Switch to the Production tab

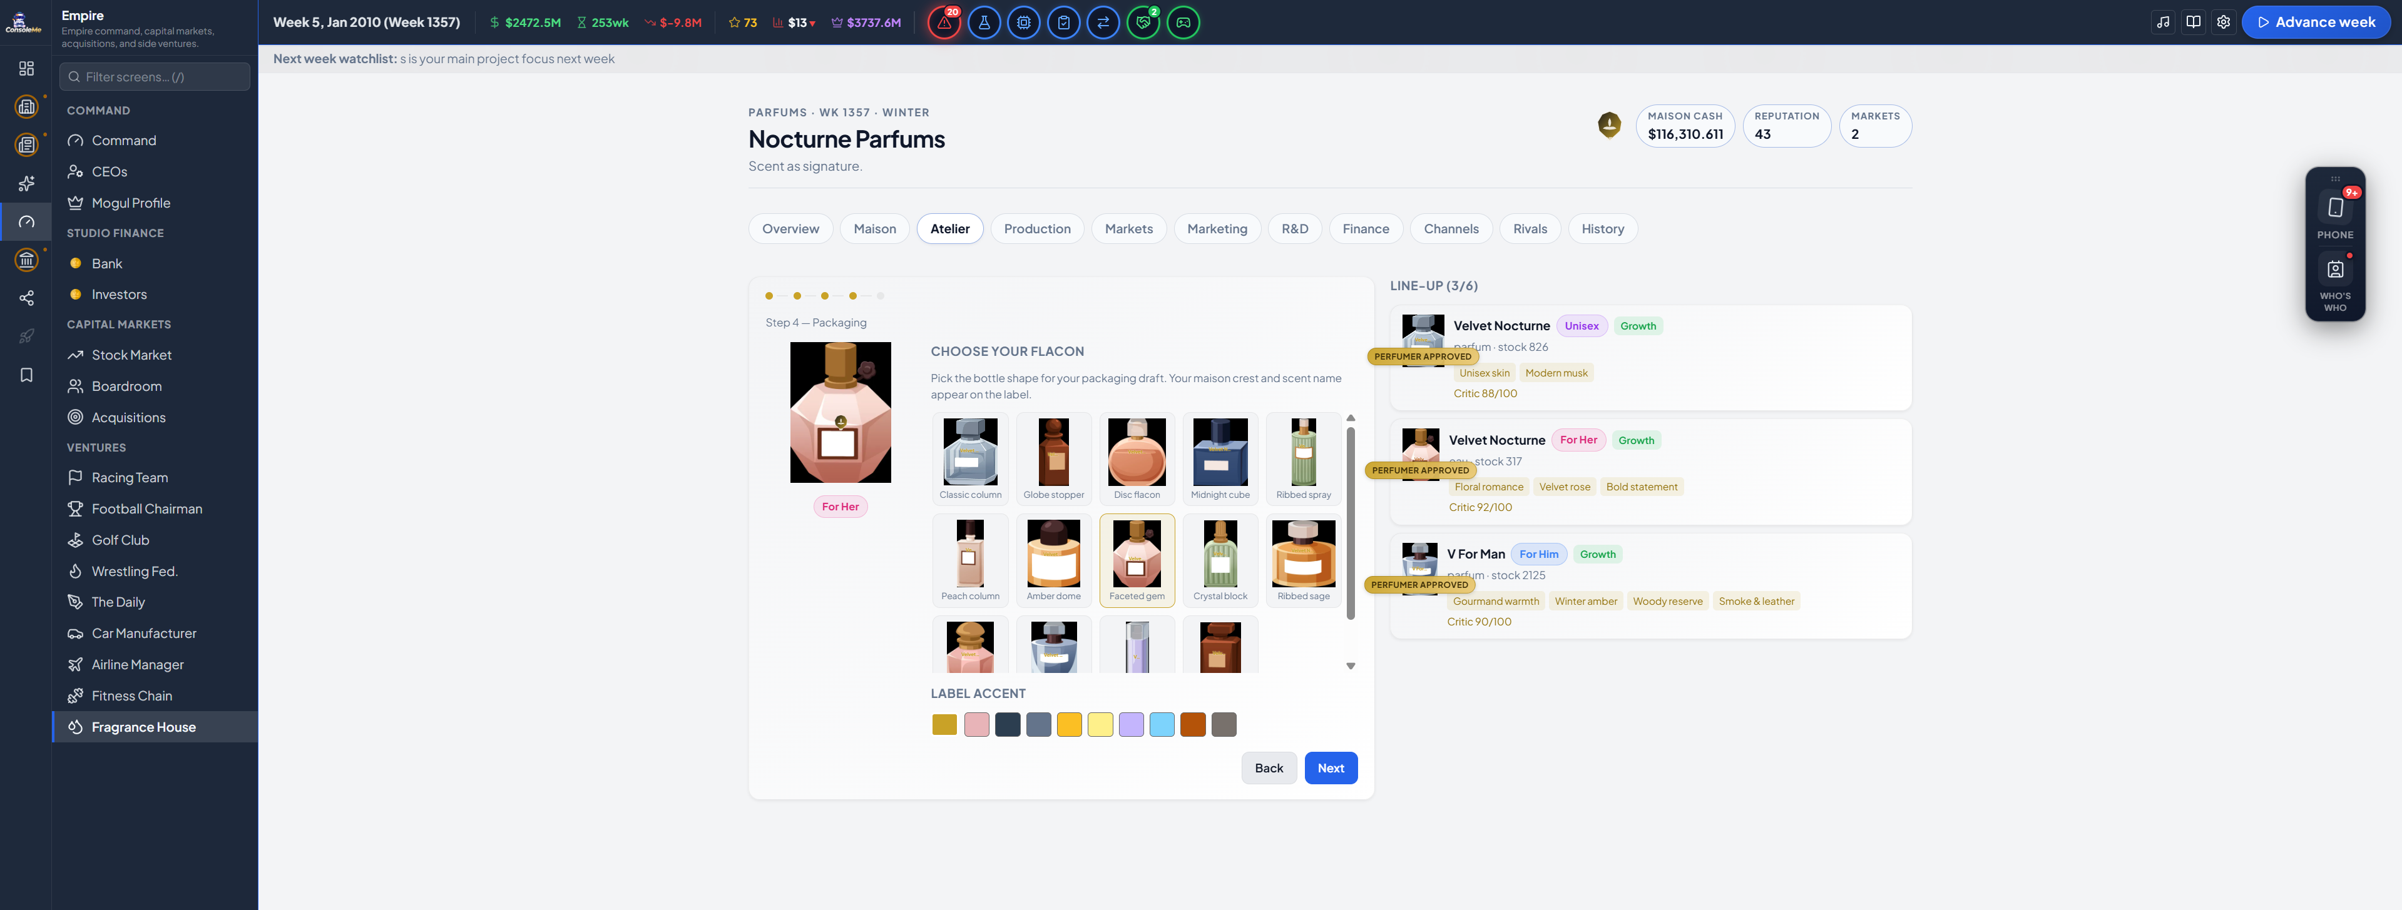[x=1037, y=229]
